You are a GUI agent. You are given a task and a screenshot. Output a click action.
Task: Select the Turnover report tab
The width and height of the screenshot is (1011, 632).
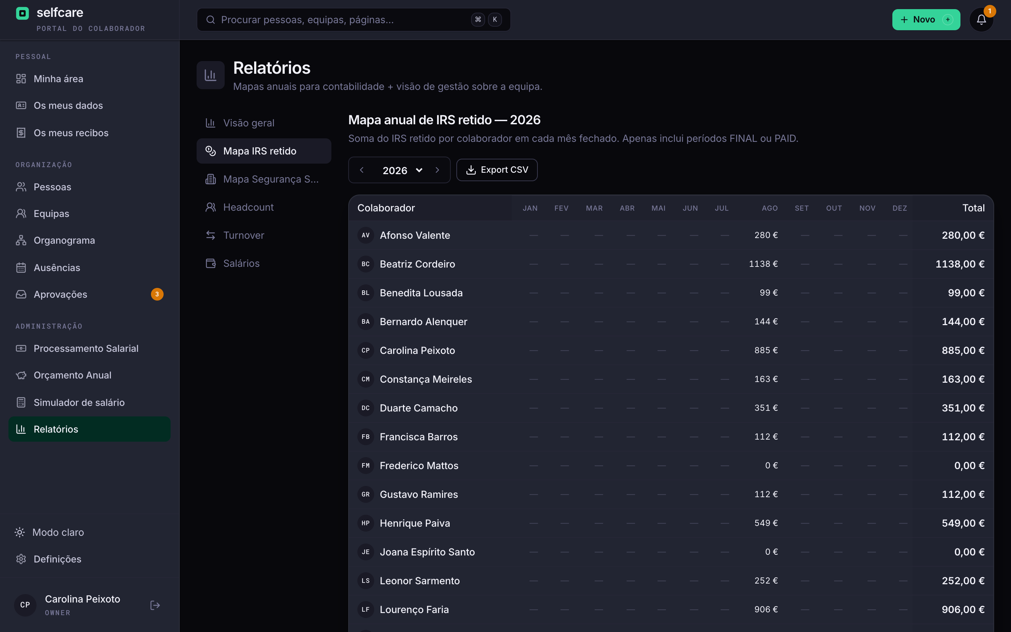point(264,235)
